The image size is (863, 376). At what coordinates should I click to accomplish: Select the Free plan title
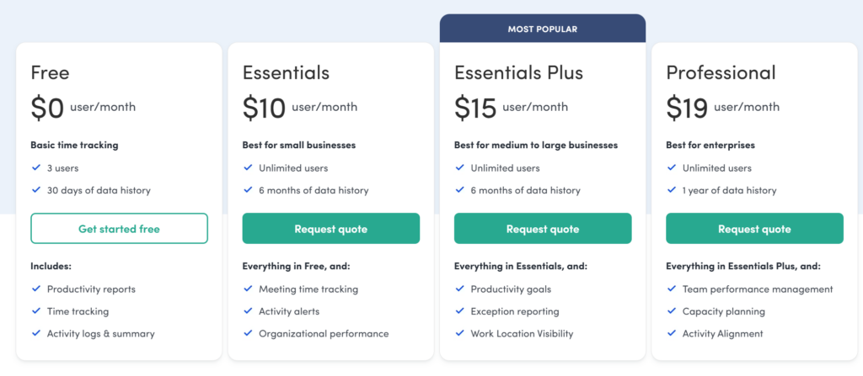coord(50,73)
